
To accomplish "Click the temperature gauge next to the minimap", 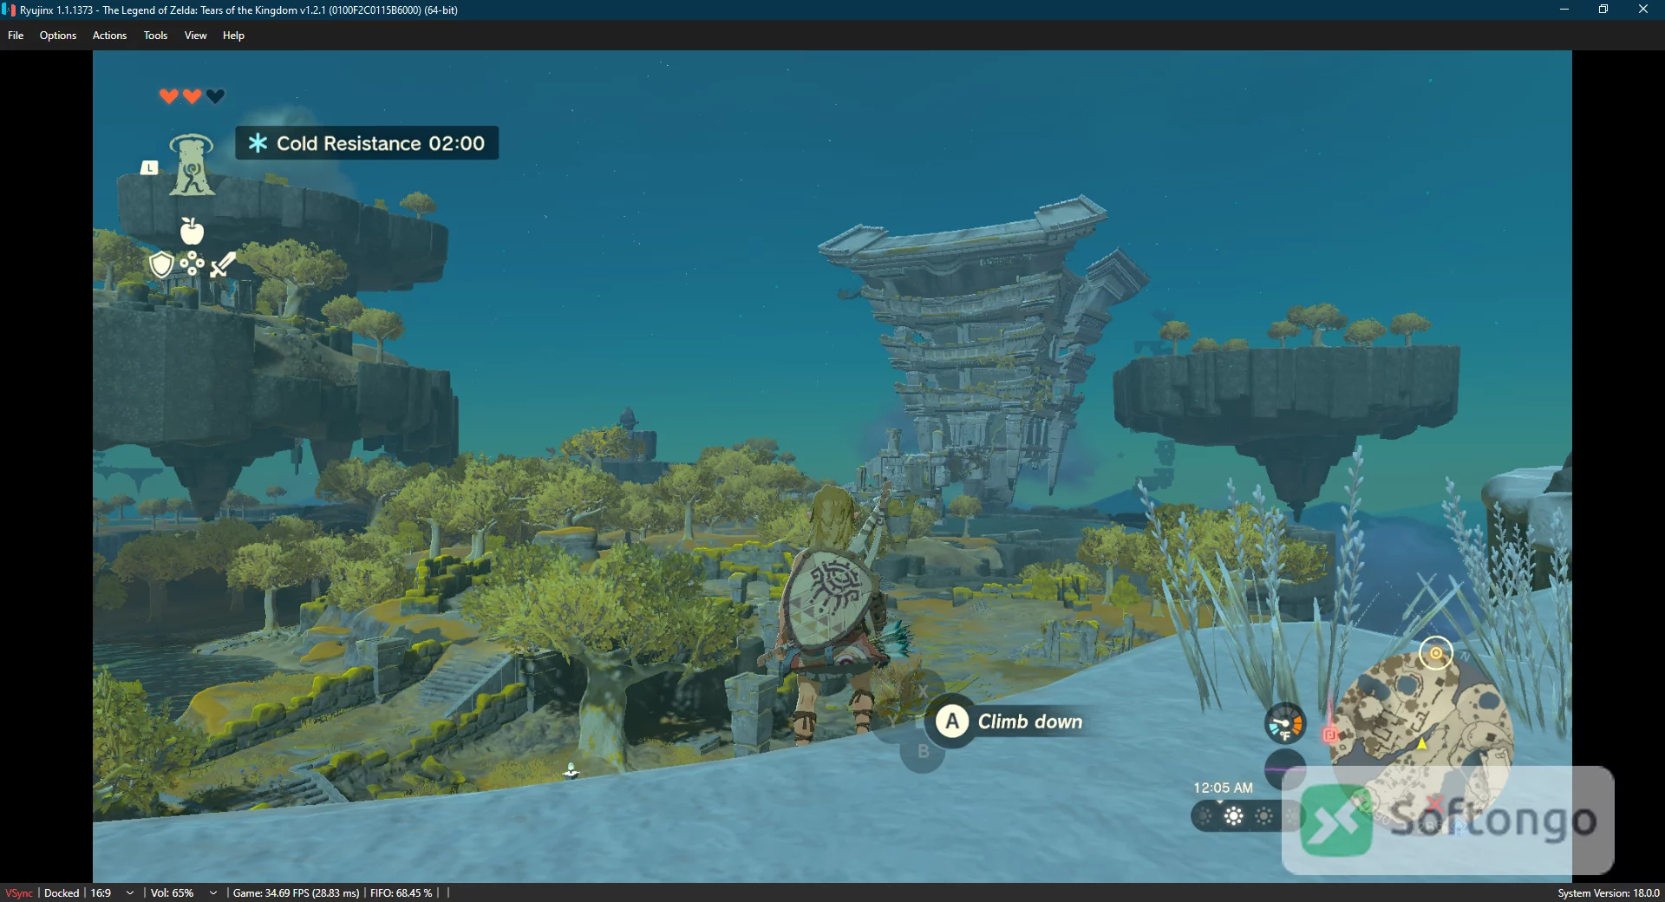I will 1285,724.
